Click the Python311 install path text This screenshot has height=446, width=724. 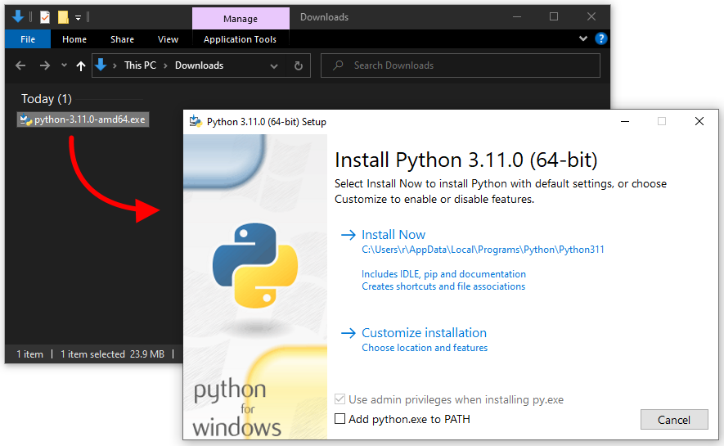click(x=483, y=250)
